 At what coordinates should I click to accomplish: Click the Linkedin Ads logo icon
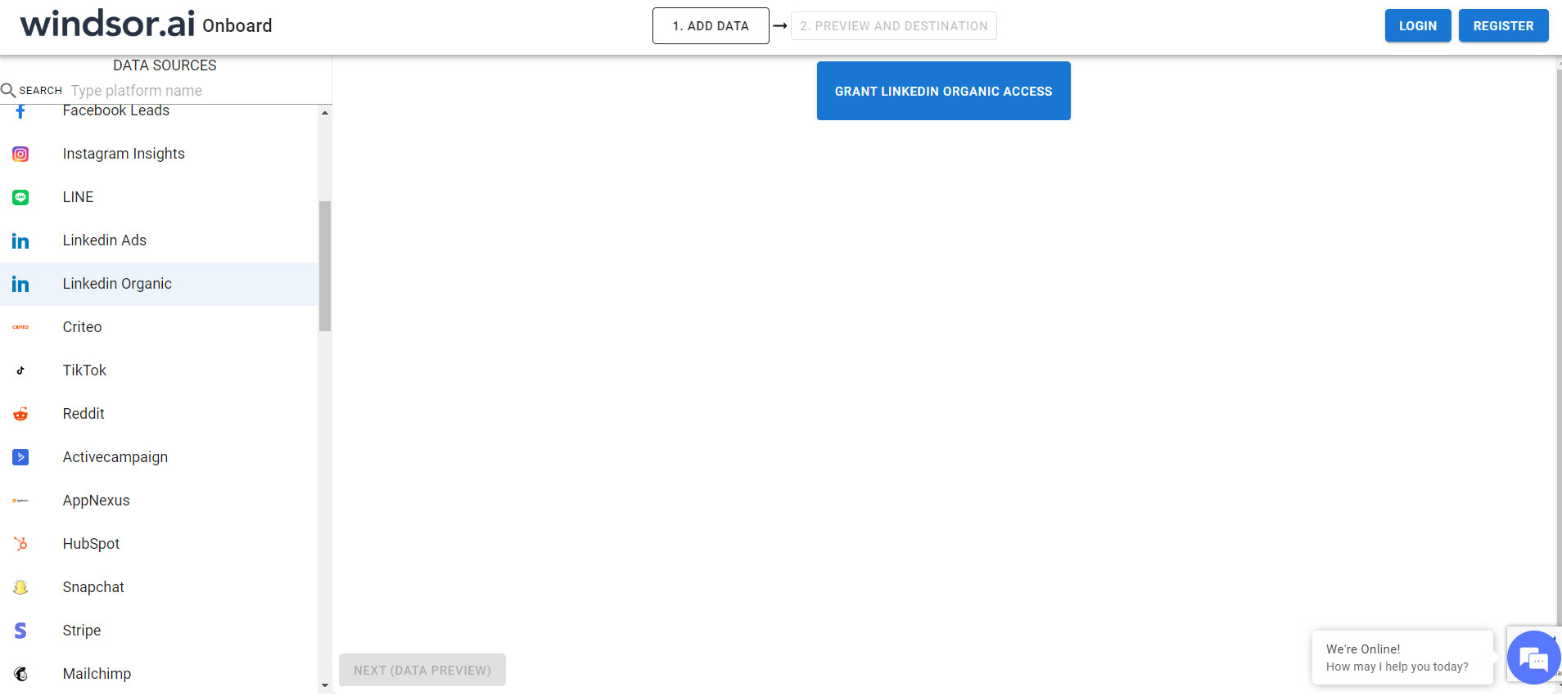tap(20, 240)
